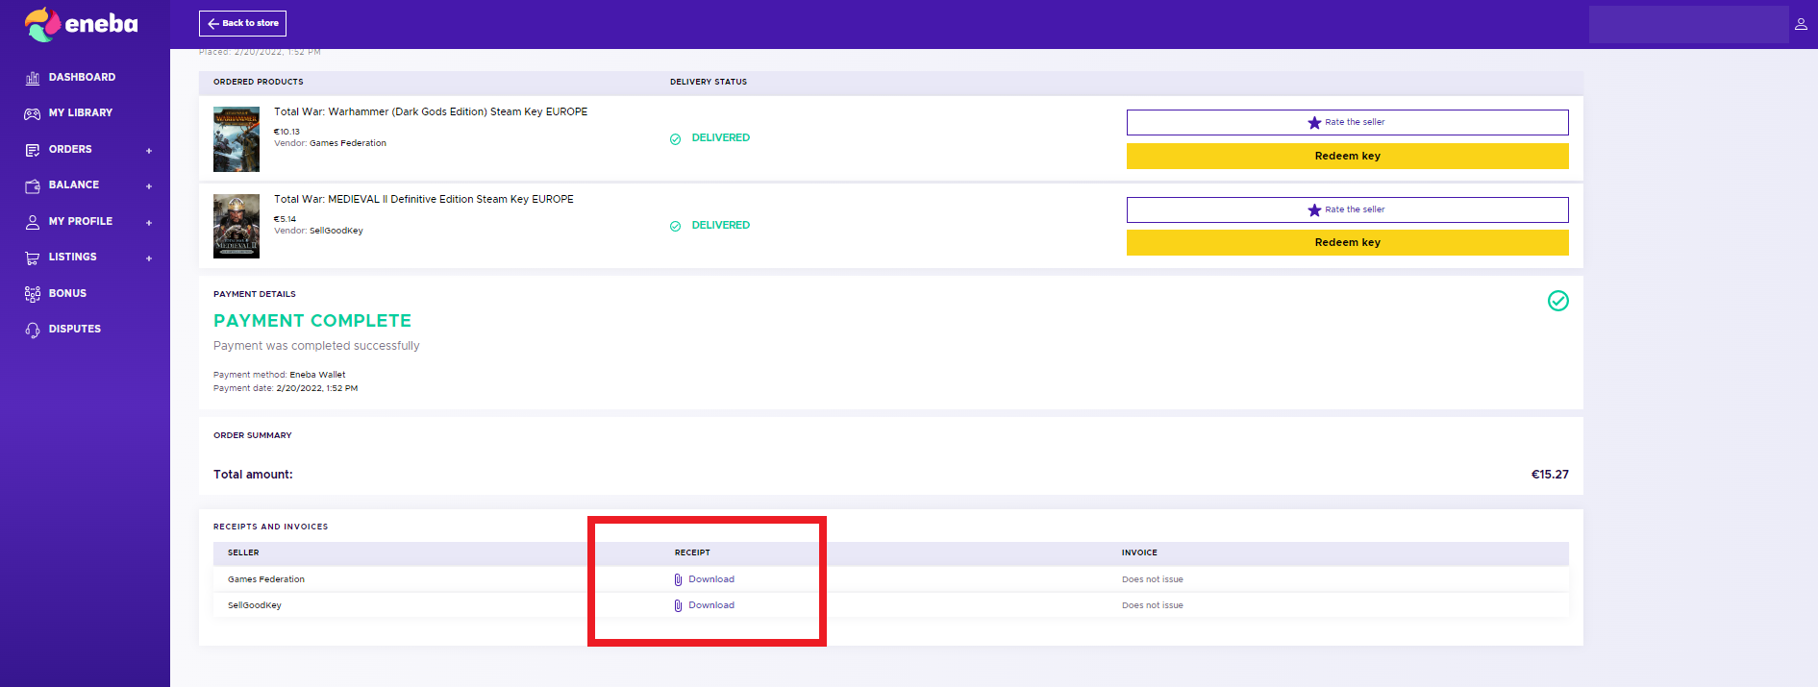This screenshot has width=1818, height=687.
Task: Click Does not issue for Games Federation
Action: (x=1153, y=579)
